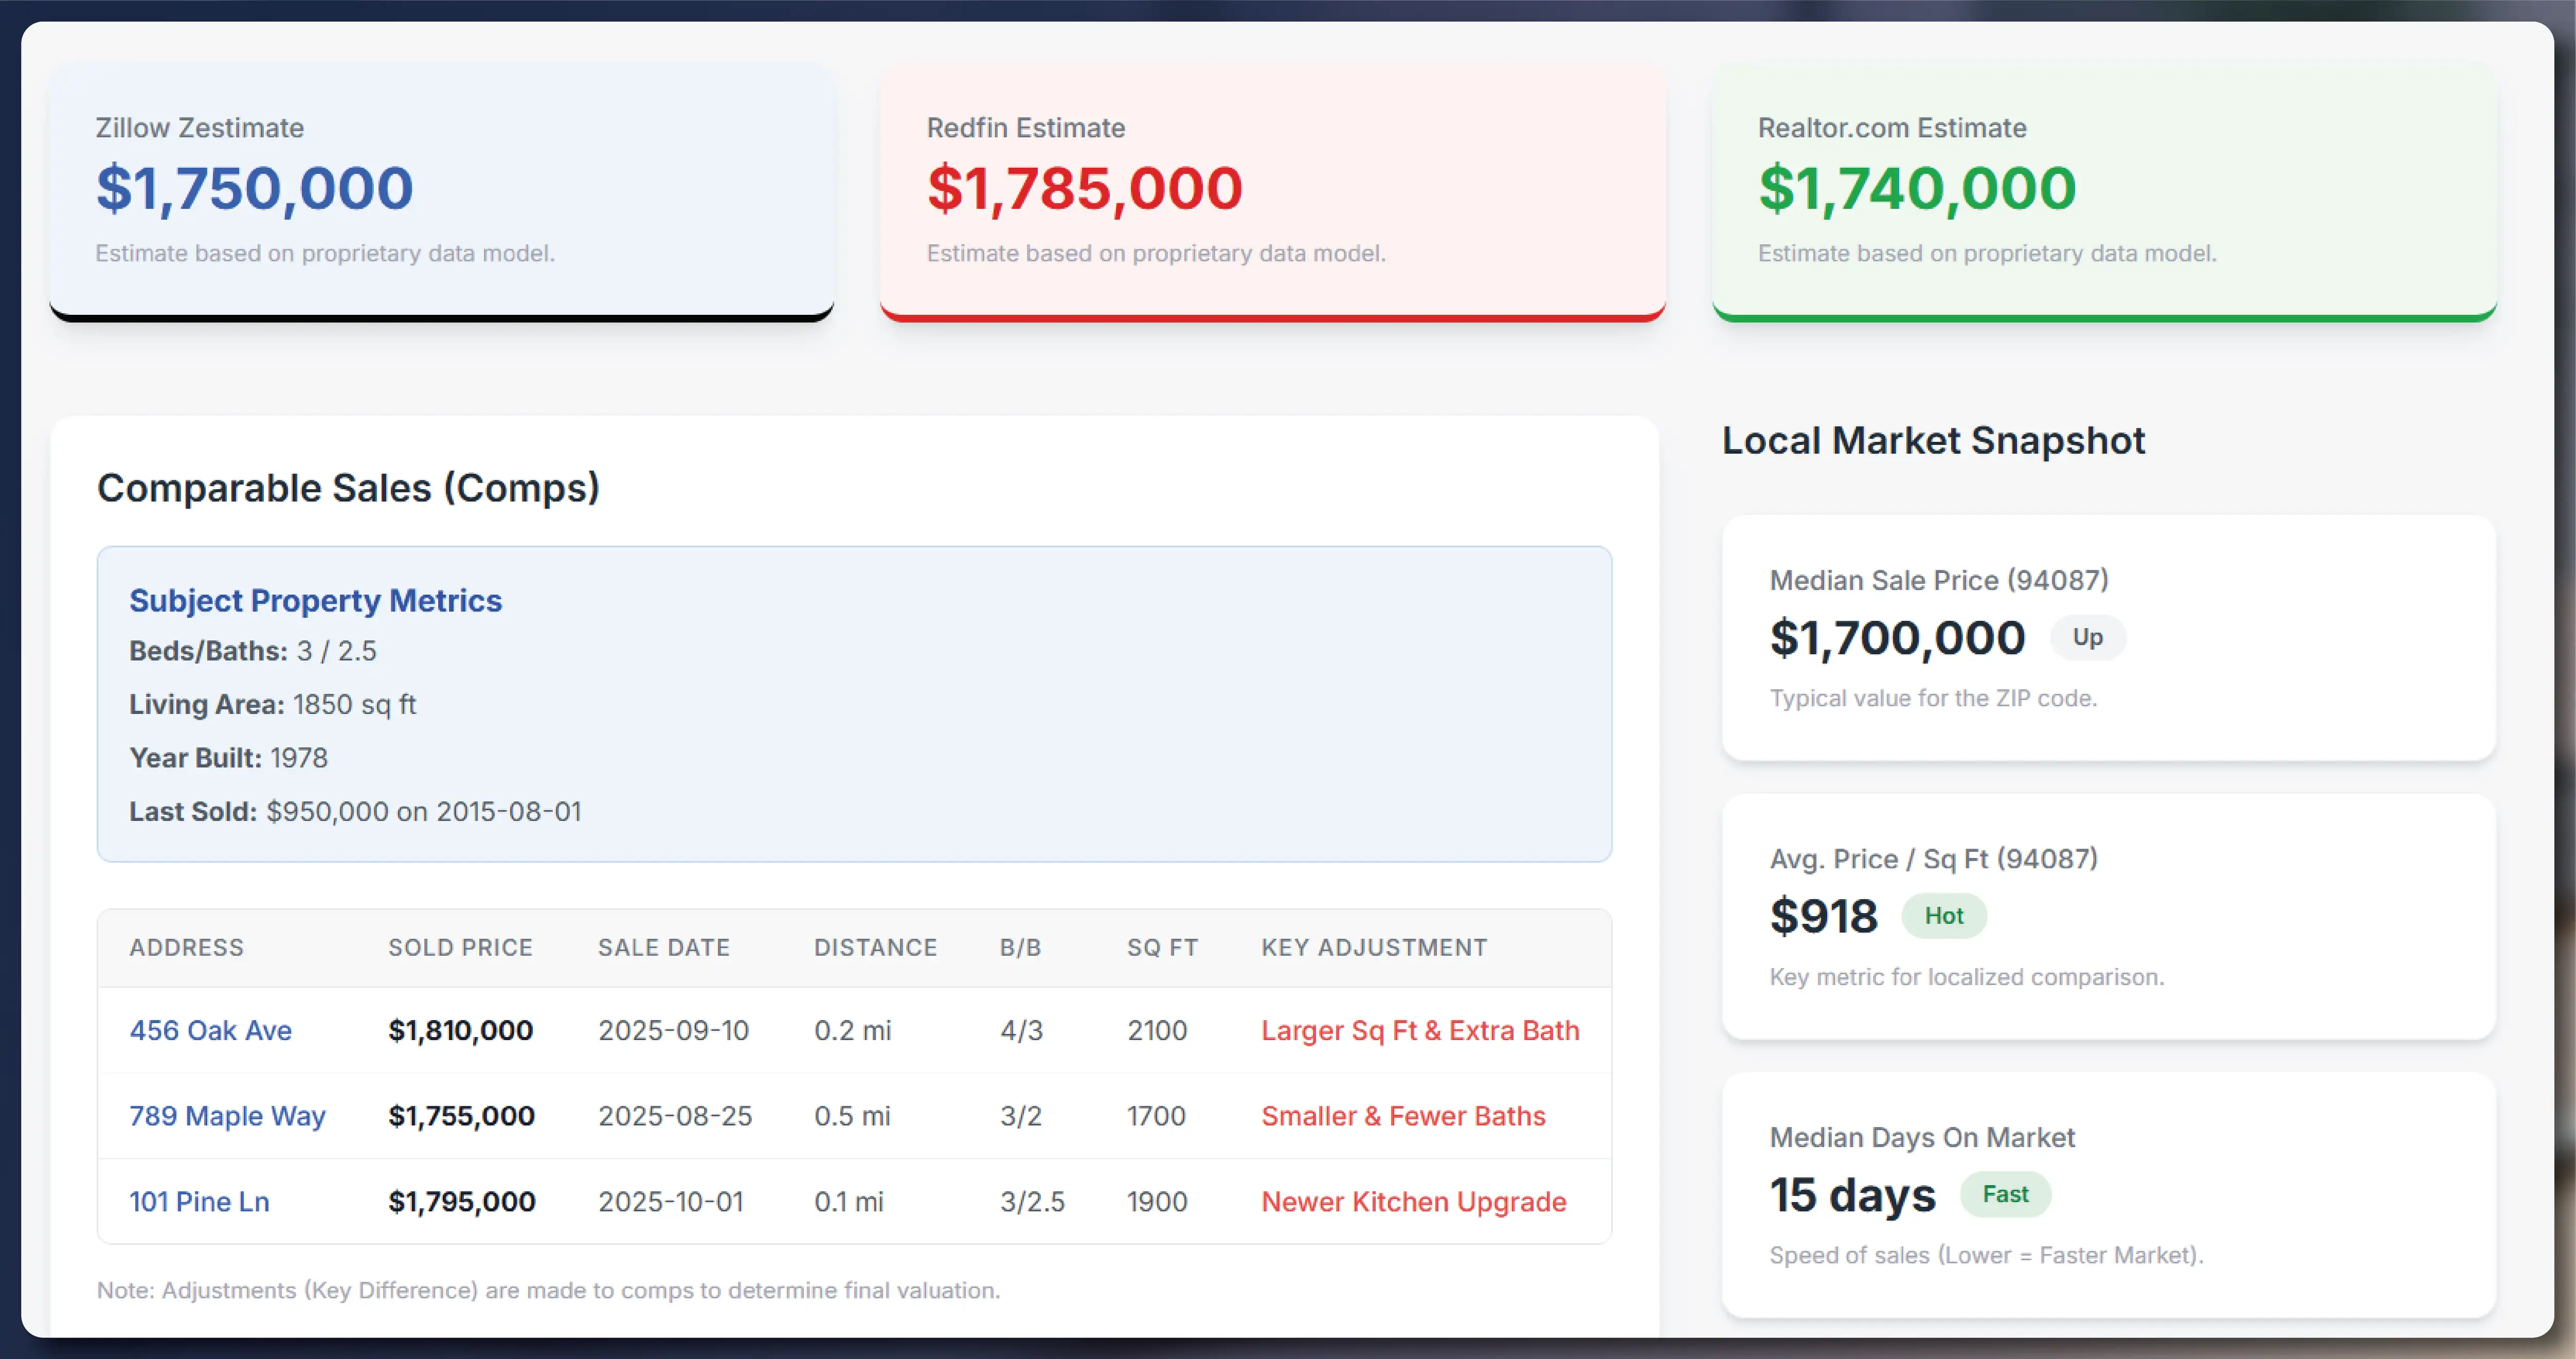
Task: Click the Zillow Zestimate card
Action: click(441, 191)
